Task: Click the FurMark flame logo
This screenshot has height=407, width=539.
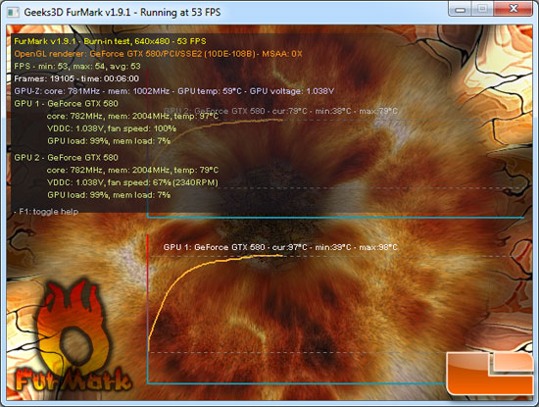Action: coord(73,337)
